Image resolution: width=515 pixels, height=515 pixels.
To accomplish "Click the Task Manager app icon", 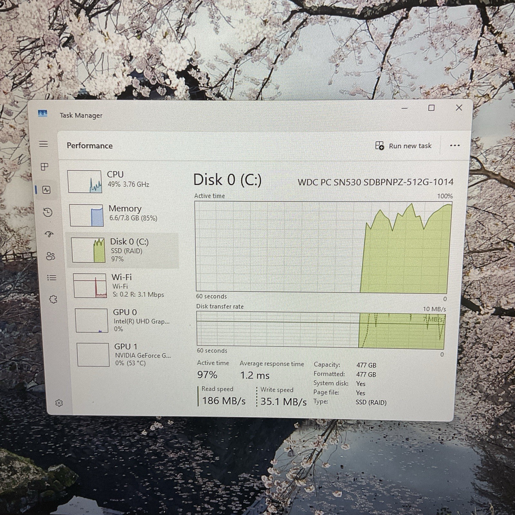I will pos(42,114).
